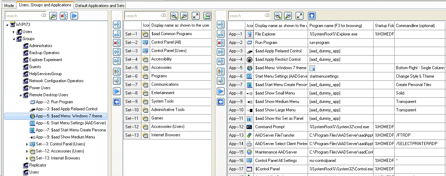Image resolution: width=446 pixels, height=176 pixels.
Task: Click the Command Prompt icon in row App----12
Action: [x=250, y=127]
